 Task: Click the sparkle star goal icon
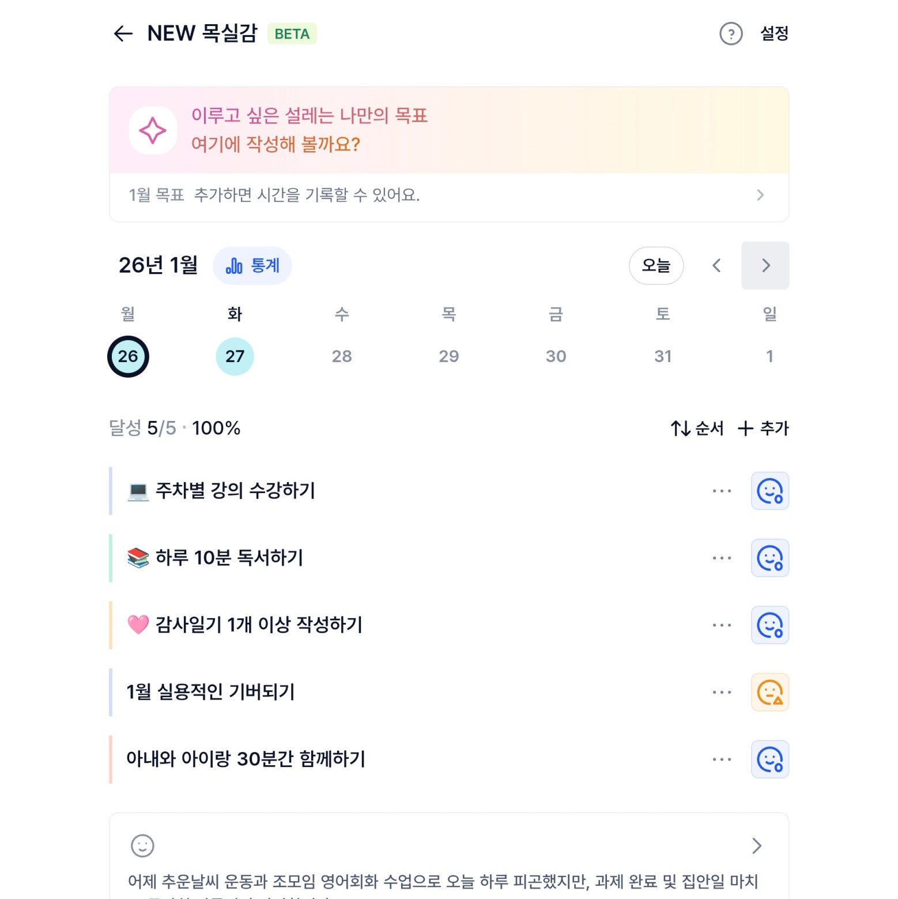(x=153, y=130)
